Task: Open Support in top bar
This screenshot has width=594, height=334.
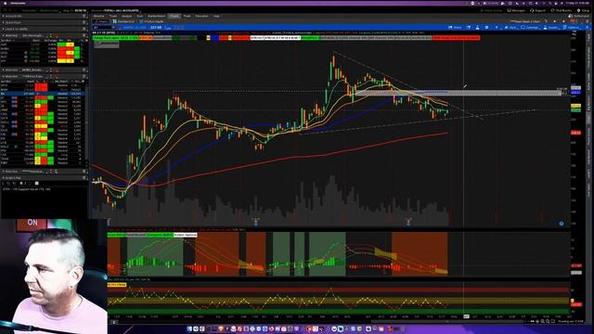Action: pos(537,10)
